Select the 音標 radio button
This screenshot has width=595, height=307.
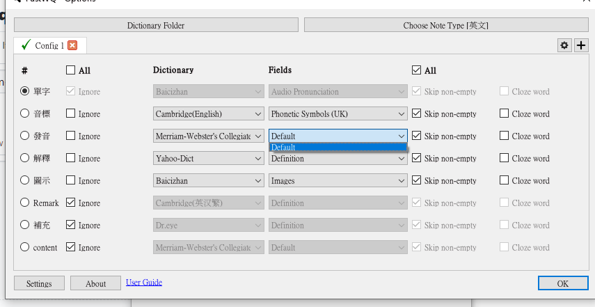pos(24,113)
